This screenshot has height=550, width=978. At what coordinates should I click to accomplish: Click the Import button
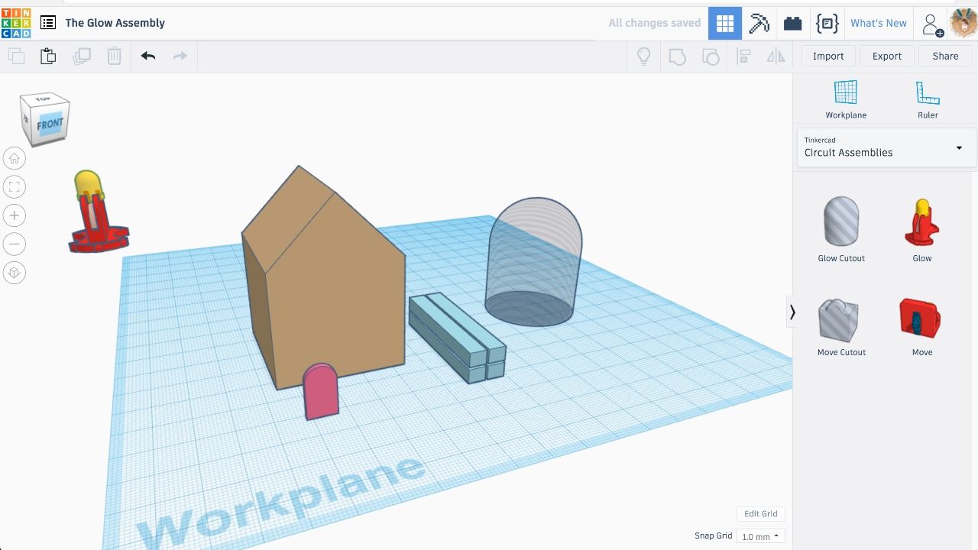(828, 56)
